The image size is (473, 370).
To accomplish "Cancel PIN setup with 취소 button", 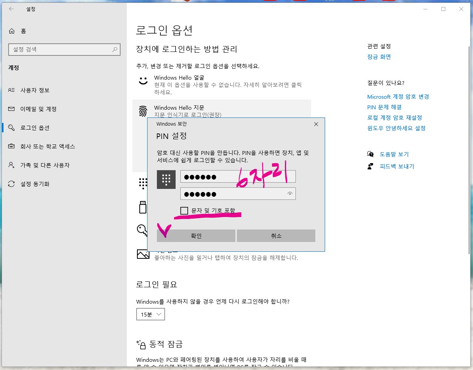I will [276, 236].
